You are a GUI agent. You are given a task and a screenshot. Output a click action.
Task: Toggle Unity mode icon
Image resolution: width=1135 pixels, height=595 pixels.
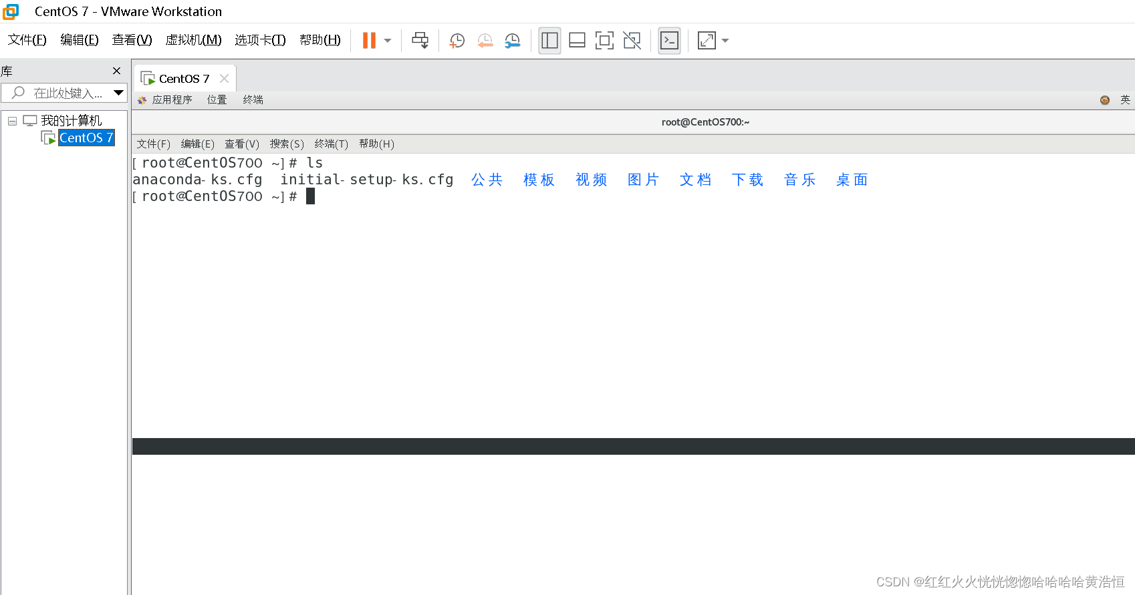[x=632, y=41]
